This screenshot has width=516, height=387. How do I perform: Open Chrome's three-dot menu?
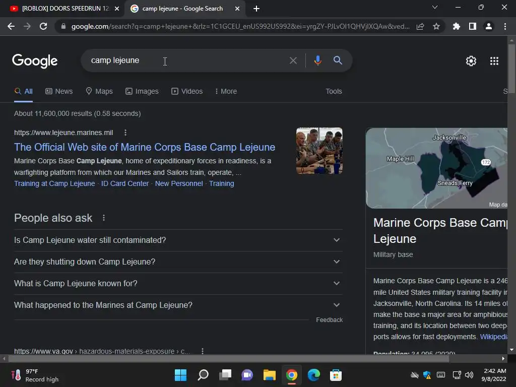pos(505,26)
